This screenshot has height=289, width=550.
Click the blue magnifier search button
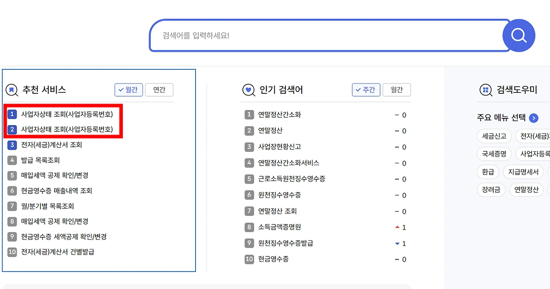519,35
